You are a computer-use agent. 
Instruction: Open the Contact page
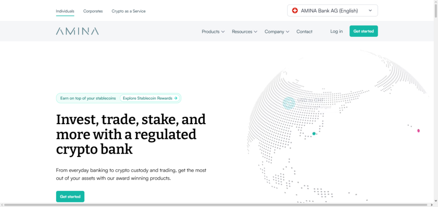pyautogui.click(x=304, y=32)
